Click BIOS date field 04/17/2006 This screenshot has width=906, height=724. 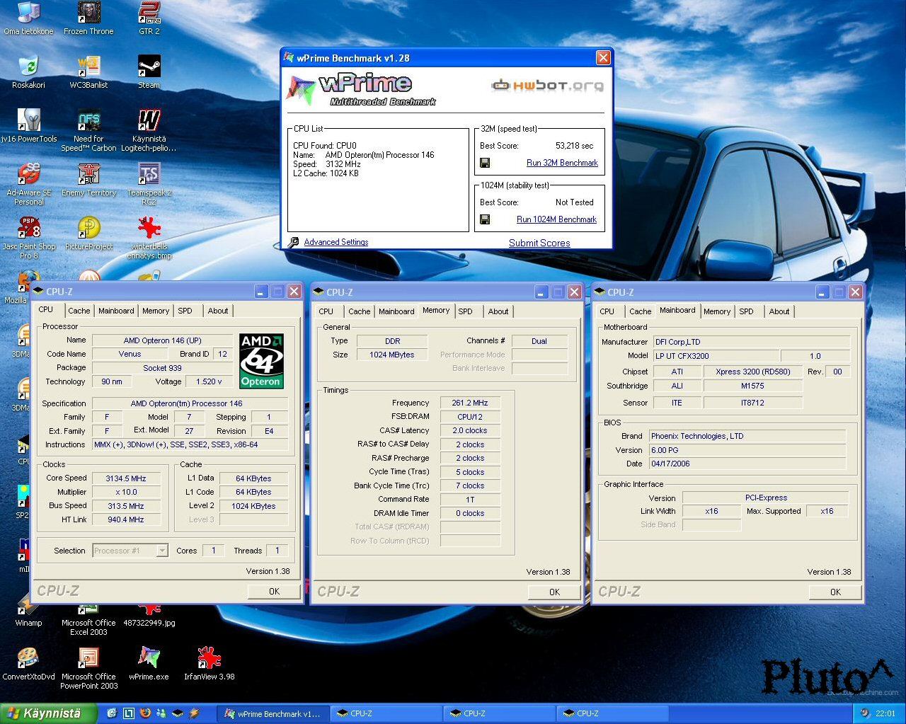coord(747,464)
